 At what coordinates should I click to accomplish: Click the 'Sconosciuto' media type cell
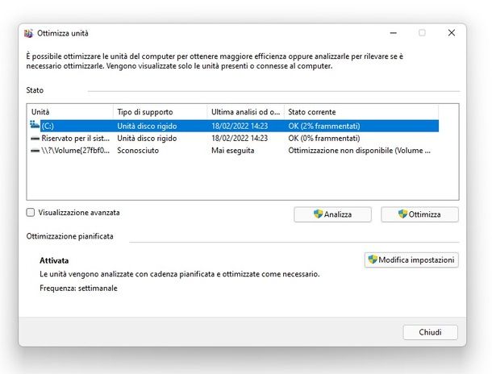click(x=138, y=151)
